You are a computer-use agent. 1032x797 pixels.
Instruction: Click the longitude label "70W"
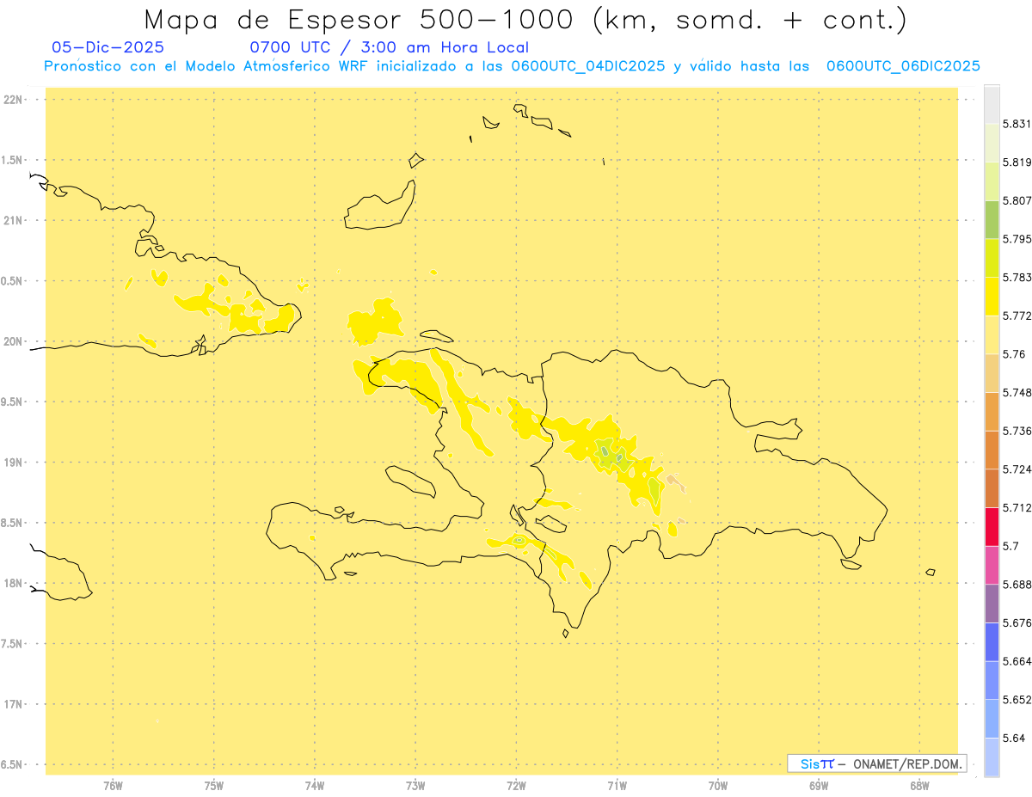(718, 786)
